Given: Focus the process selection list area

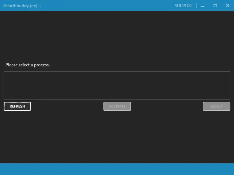Looking at the screenshot, I should tap(117, 86).
